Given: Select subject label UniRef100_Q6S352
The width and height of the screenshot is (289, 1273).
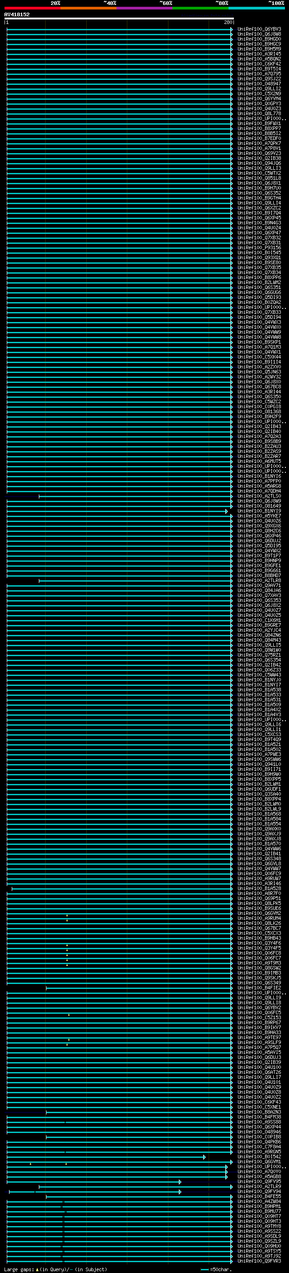Looking at the screenshot, I should 259,193.
